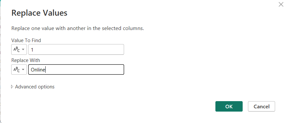The height and width of the screenshot is (123, 286).
Task: Click the Replace Values dialog title
Action: (x=39, y=13)
